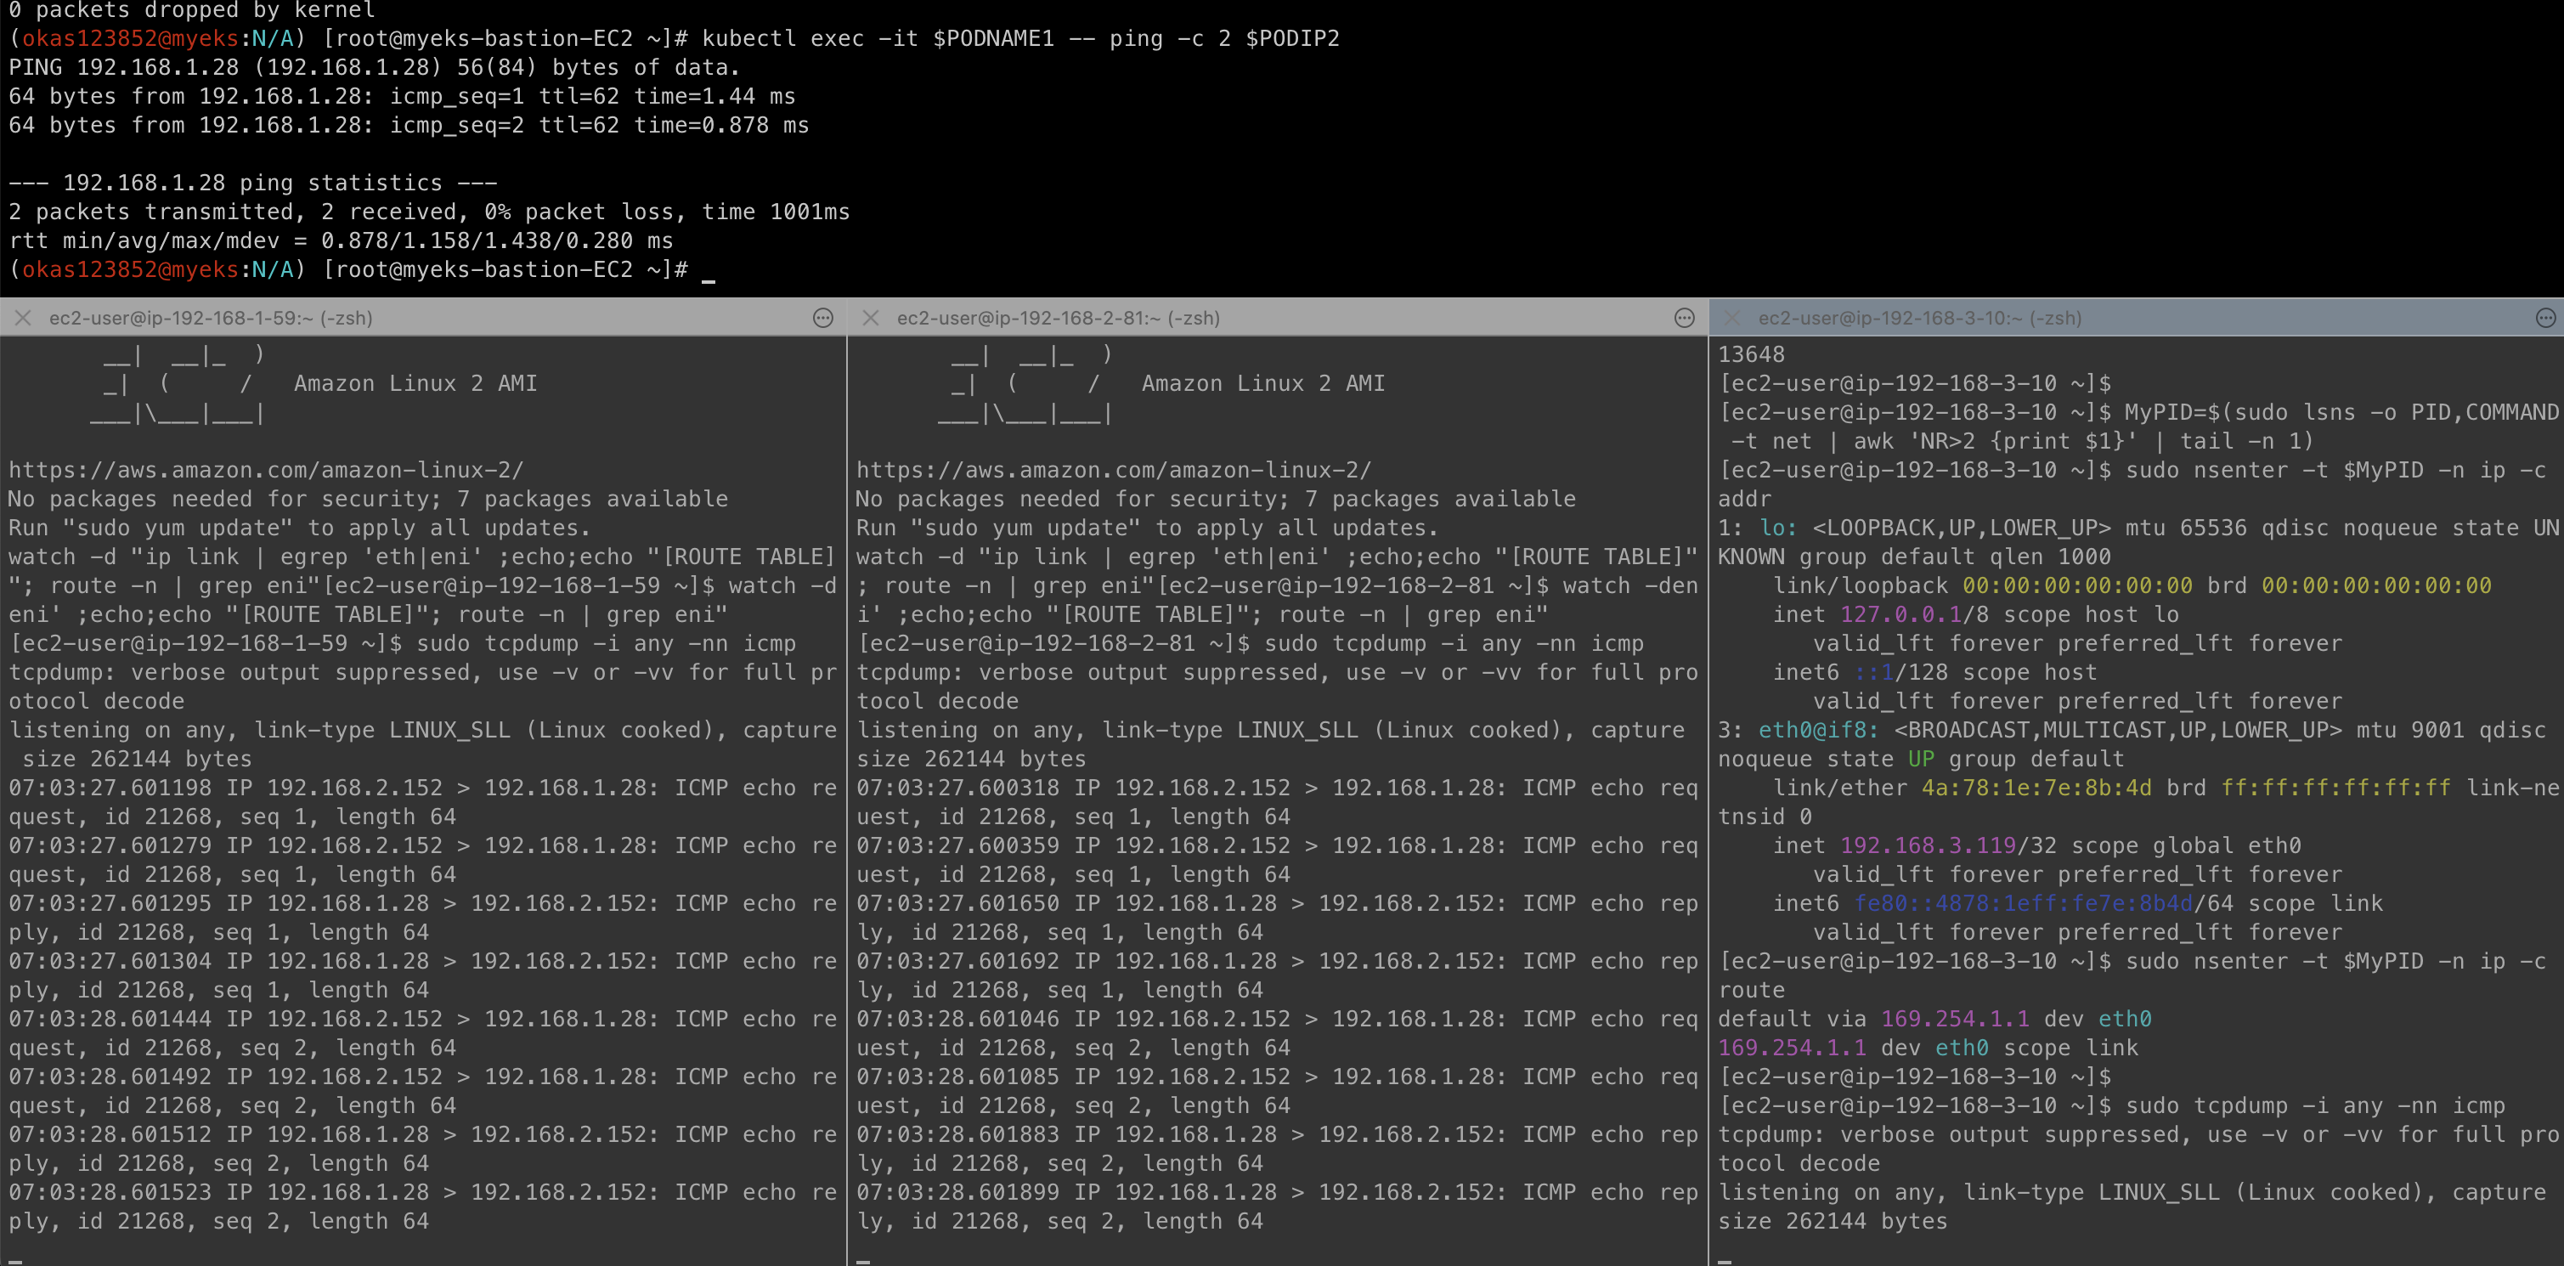Viewport: 2564px width, 1266px height.
Task: Open pane menu icon for ip-192-168-2-81
Action: pyautogui.click(x=1684, y=318)
